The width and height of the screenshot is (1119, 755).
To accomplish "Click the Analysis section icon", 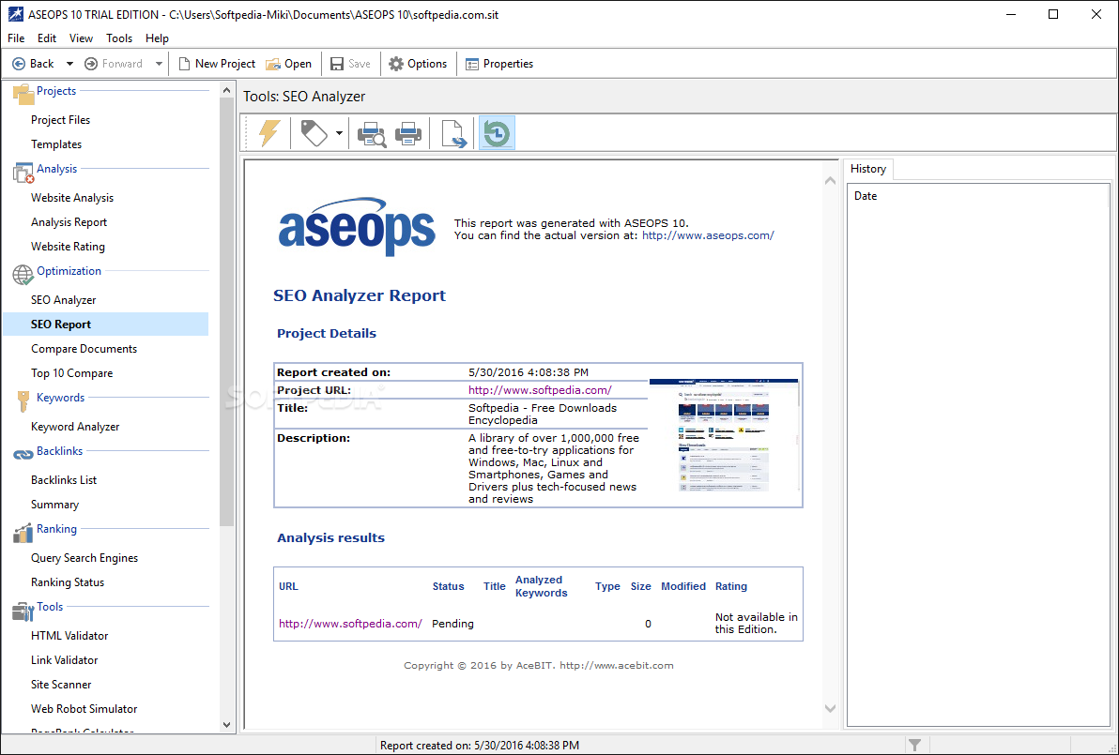I will coord(23,172).
